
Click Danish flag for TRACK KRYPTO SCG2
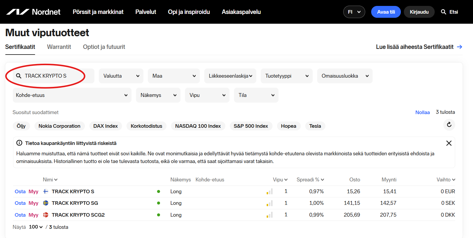(x=46, y=215)
